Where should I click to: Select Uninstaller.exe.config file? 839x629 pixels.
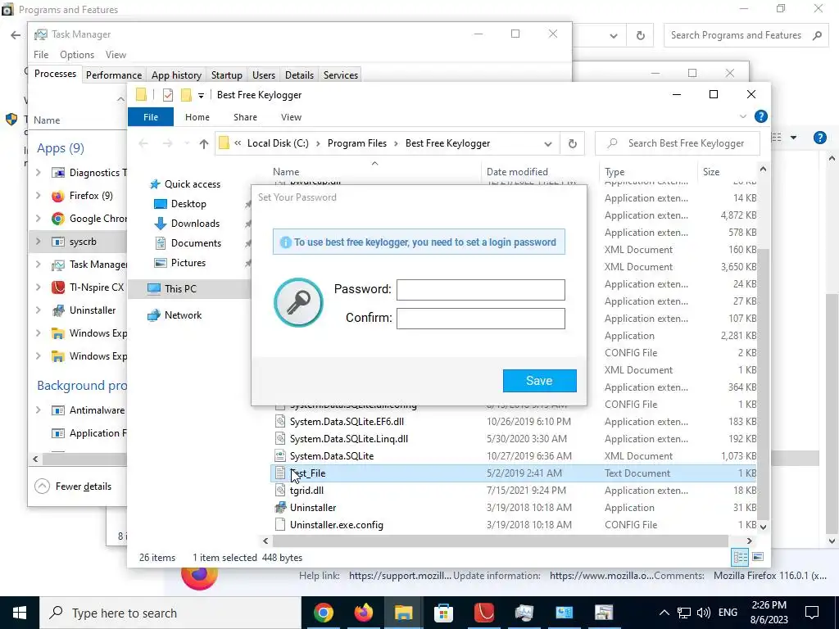[x=337, y=525]
